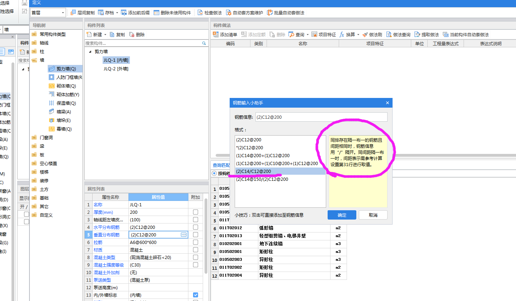
Task: Click 删除未使用构件 in toolbar
Action: (x=172, y=13)
